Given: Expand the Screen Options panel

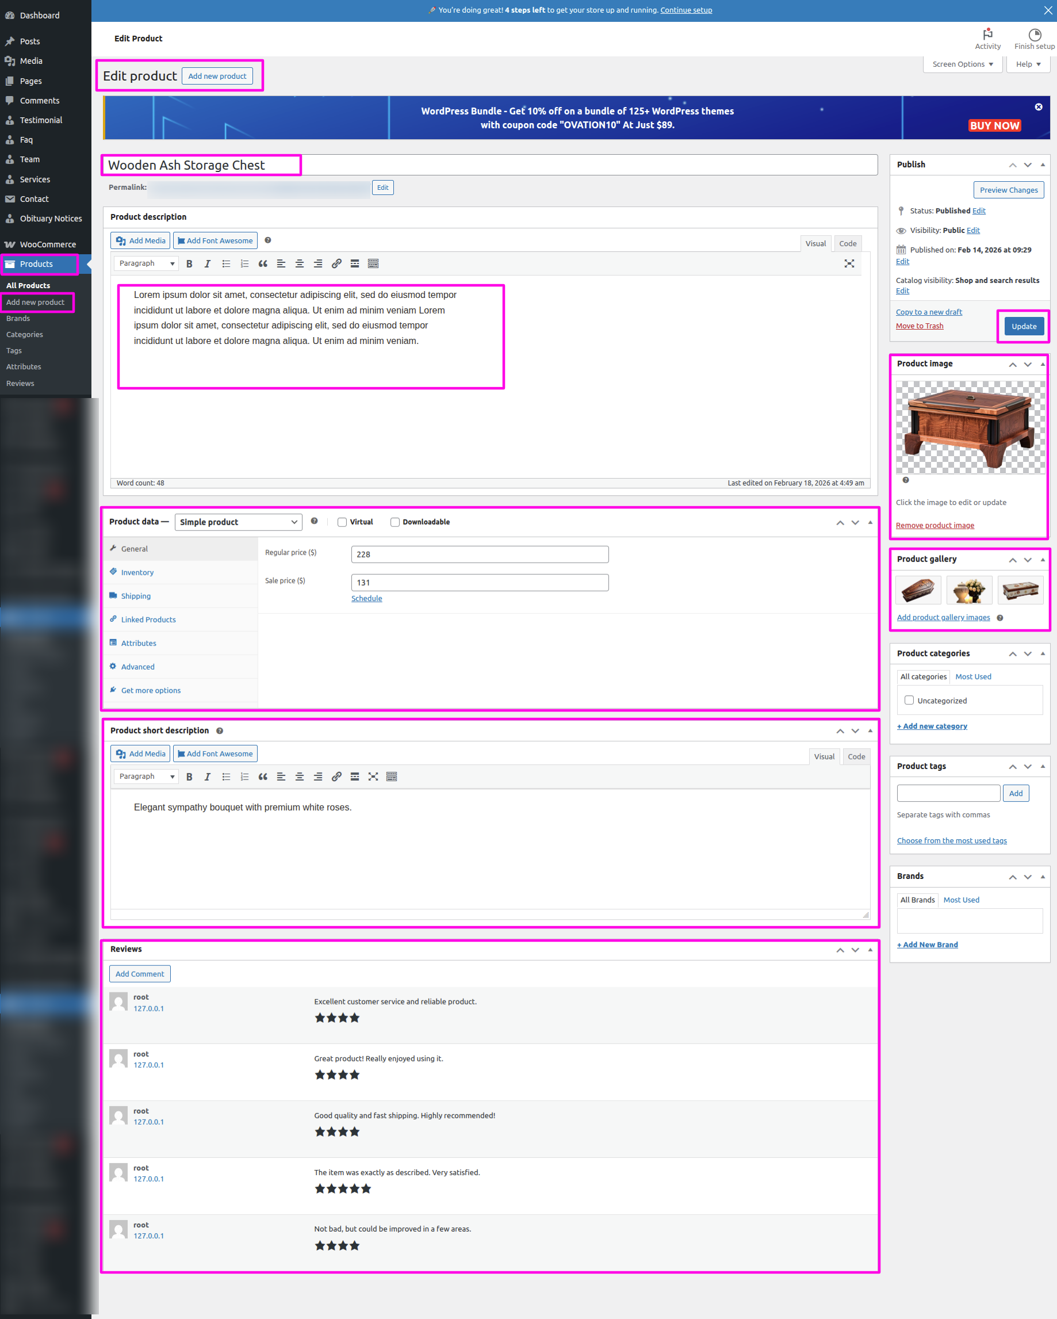Looking at the screenshot, I should [x=962, y=64].
